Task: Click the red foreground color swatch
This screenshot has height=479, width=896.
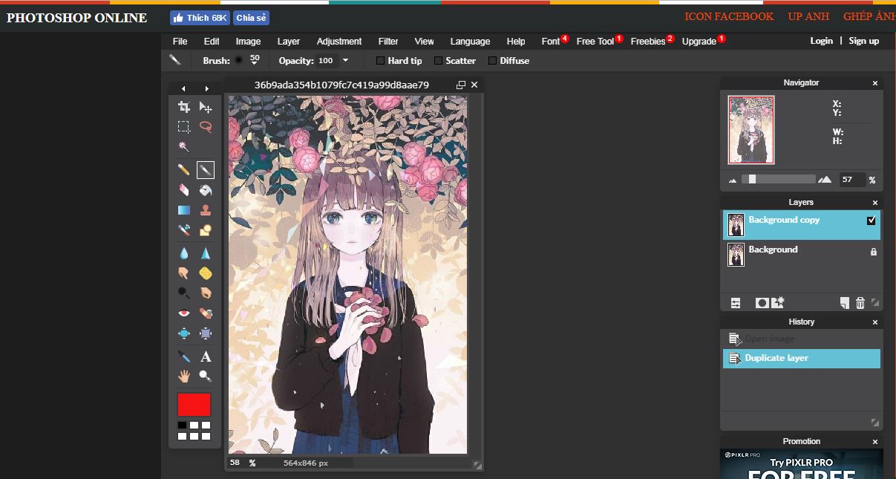Action: click(x=194, y=405)
